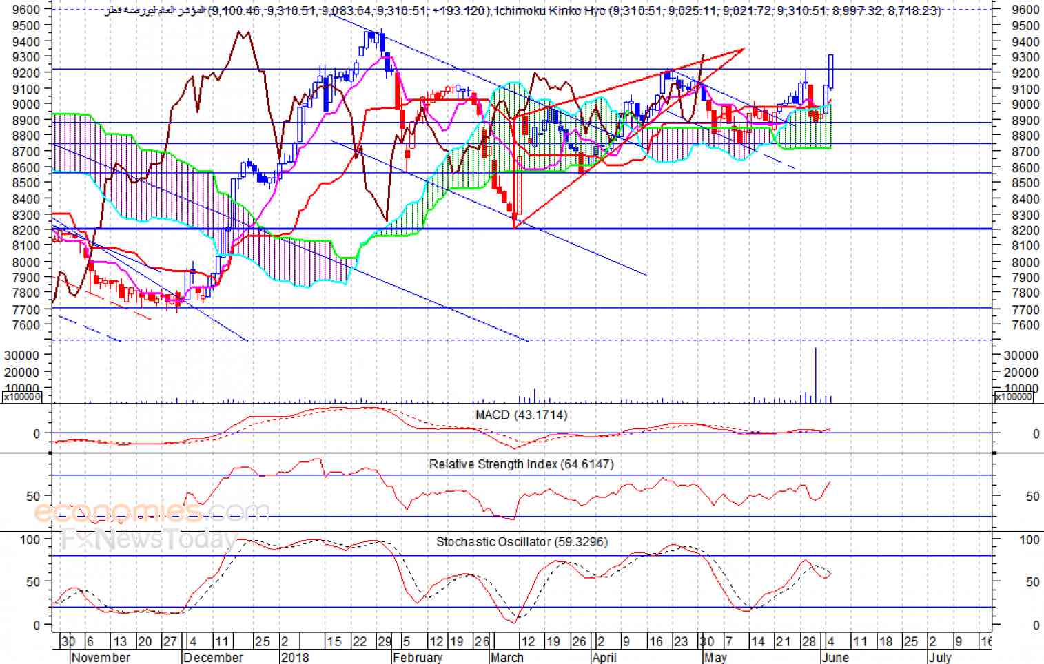Click the tallest volume spike bar
The width and height of the screenshot is (1044, 664).
pos(816,375)
